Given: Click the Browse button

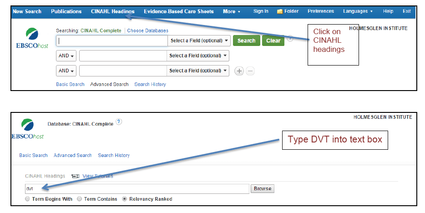Looking at the screenshot, I should point(263,188).
